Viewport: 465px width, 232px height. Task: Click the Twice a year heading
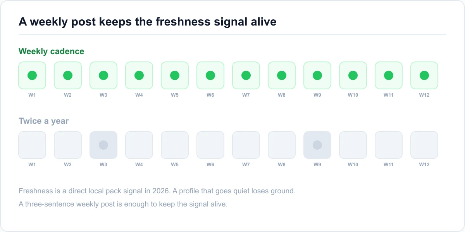click(43, 121)
